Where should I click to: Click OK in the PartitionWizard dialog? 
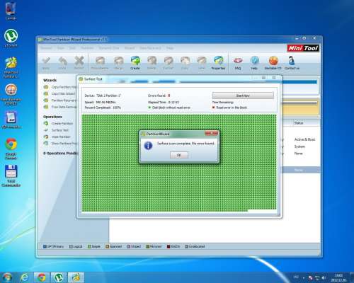click(179, 155)
